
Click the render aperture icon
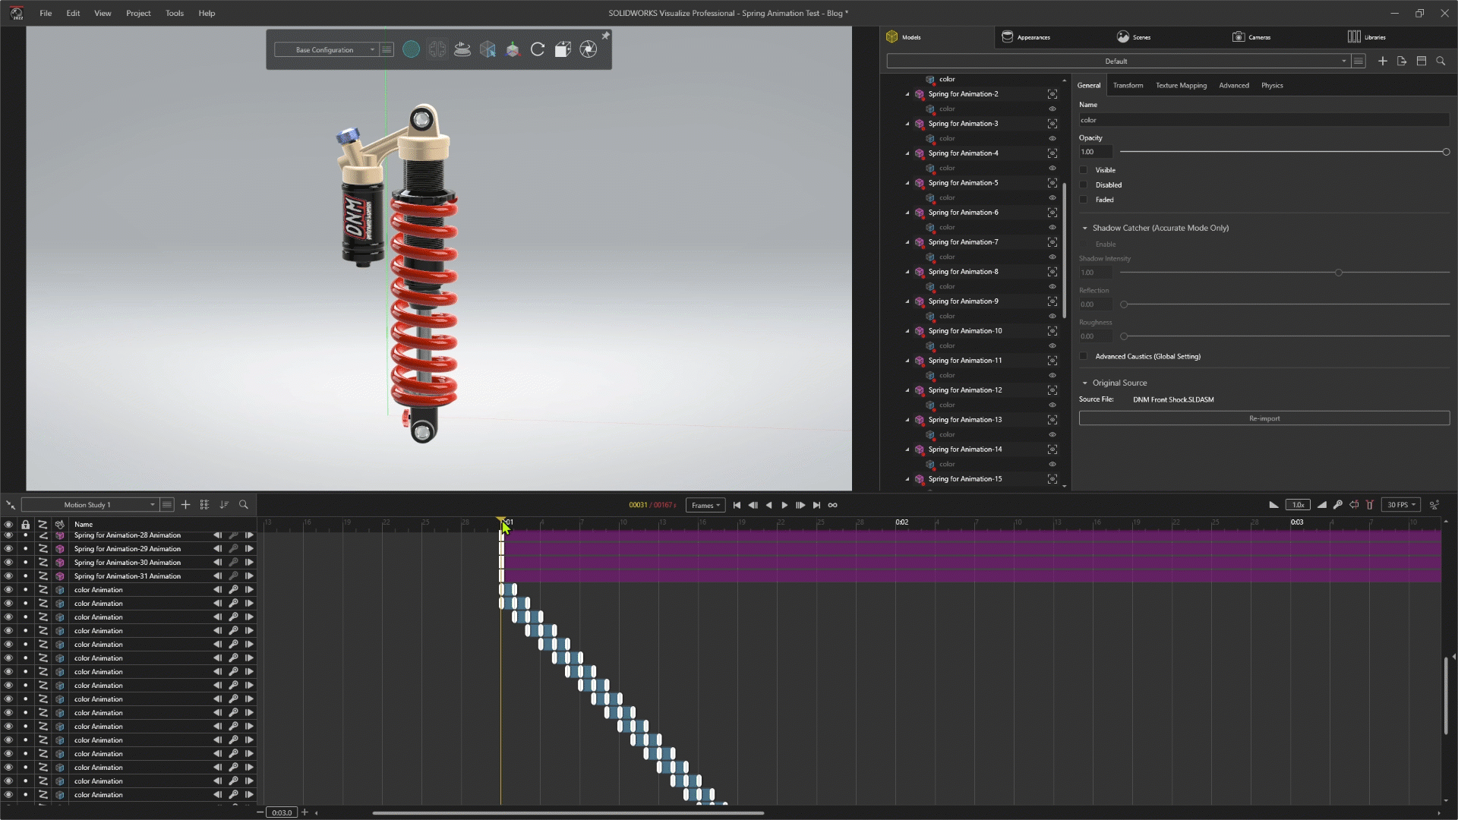coord(588,49)
